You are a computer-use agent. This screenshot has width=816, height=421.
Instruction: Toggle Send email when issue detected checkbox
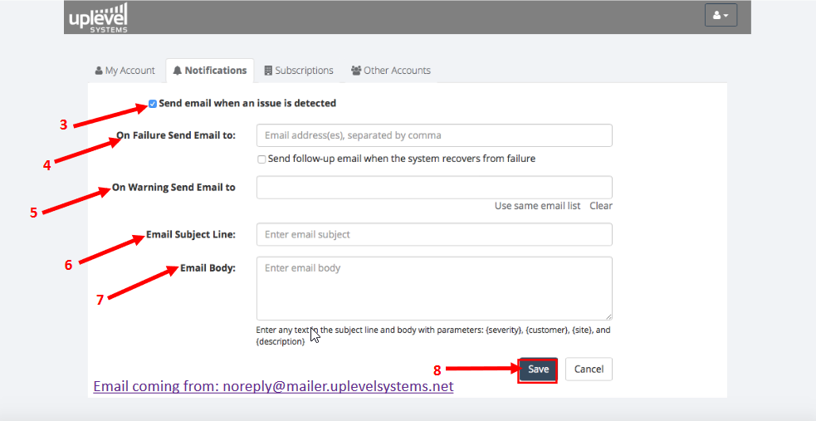tap(153, 104)
